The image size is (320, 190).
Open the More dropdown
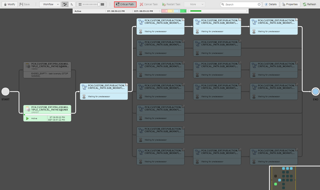click(x=194, y=4)
